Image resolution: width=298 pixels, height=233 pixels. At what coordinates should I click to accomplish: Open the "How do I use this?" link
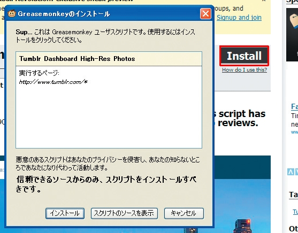coord(244,70)
